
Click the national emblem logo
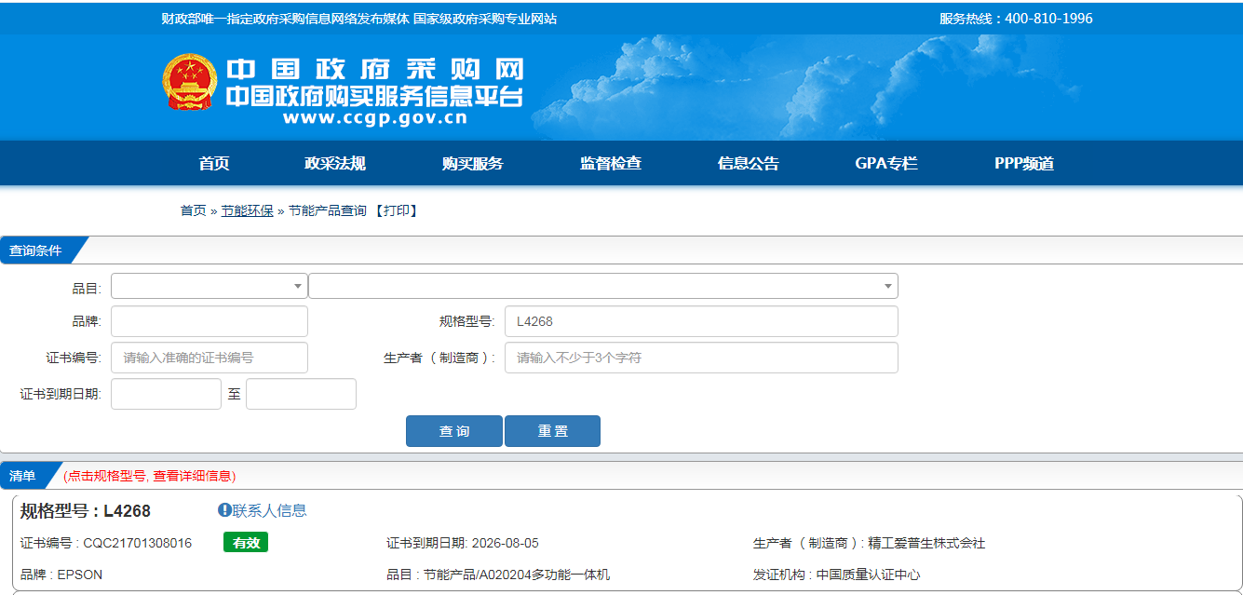pyautogui.click(x=189, y=82)
